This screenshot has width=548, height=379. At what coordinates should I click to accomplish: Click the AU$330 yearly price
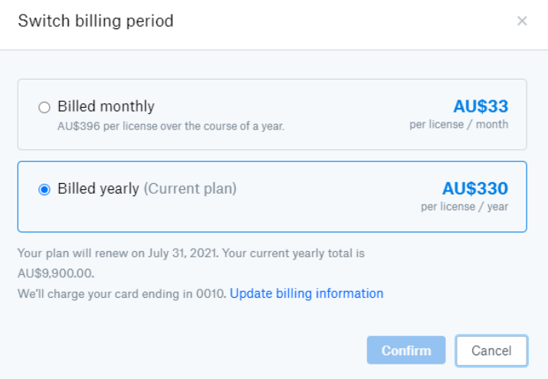coord(475,188)
